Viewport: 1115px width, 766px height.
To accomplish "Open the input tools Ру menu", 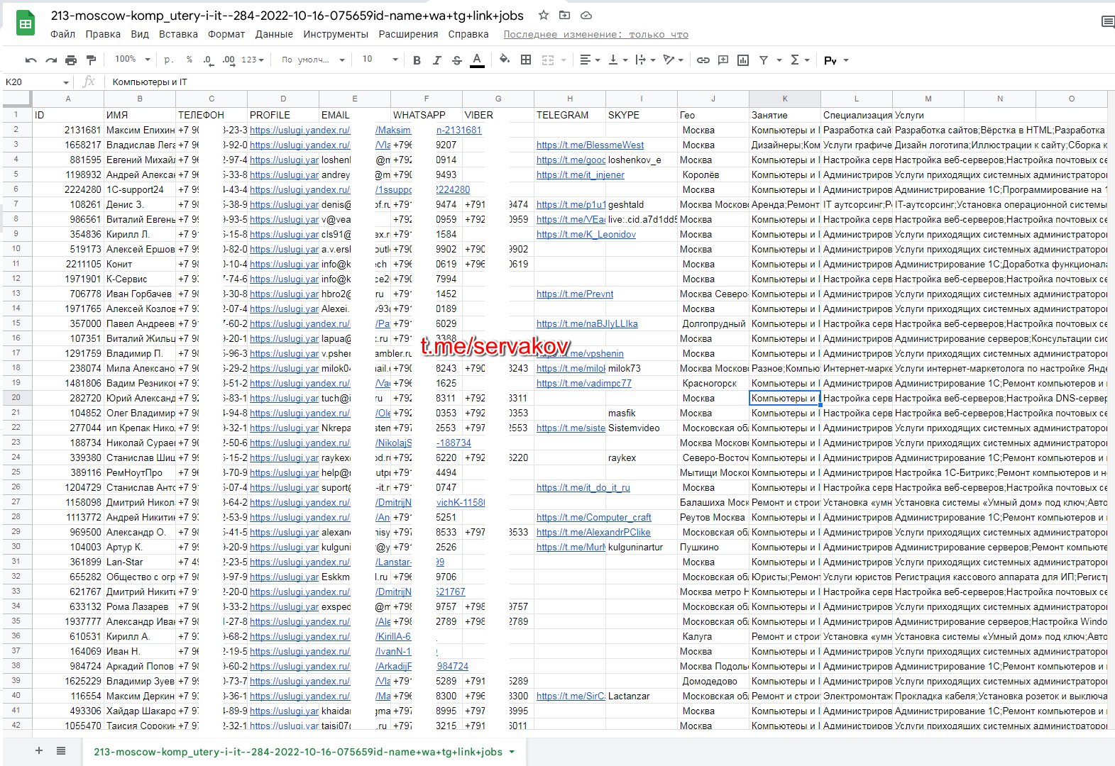I will pos(835,60).
